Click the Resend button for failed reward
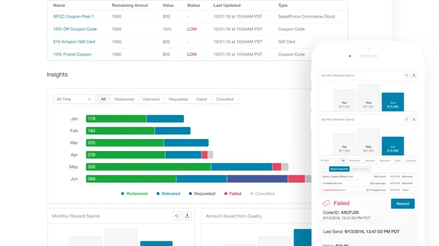Viewport: 439px width, 246px height. coord(403,204)
